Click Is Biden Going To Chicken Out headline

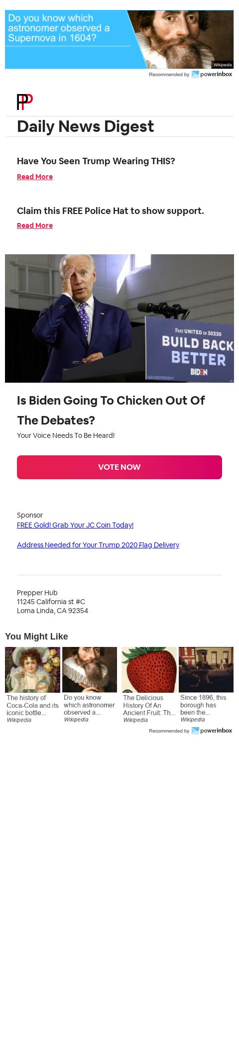click(111, 411)
